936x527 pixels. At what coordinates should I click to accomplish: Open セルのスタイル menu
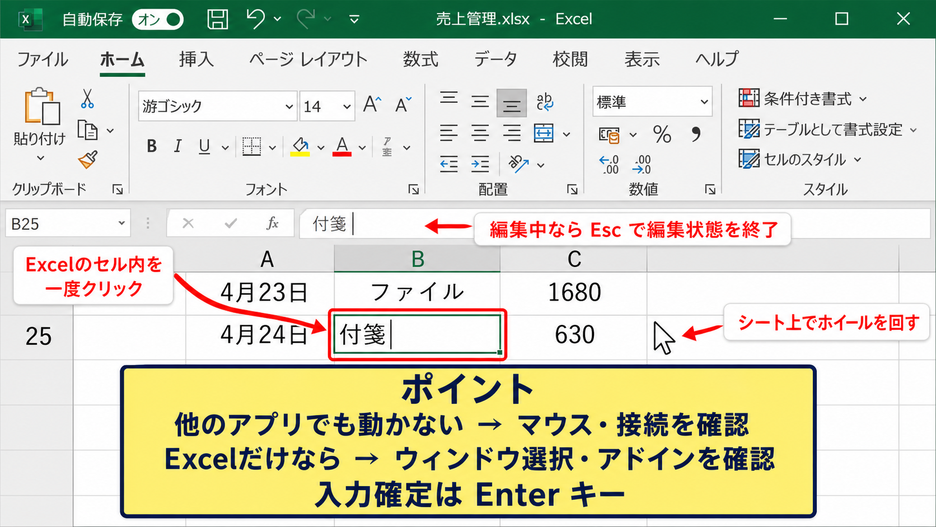(x=800, y=160)
